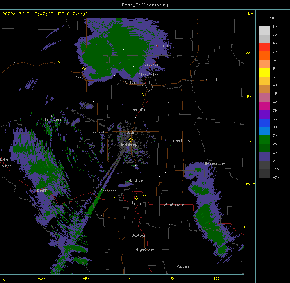
Task: Click the Calgary city label
Action: tap(135, 203)
